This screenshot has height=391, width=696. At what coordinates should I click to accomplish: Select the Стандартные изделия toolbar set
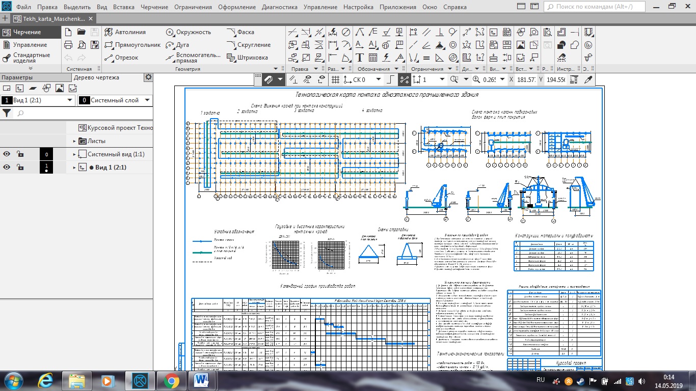pos(31,58)
